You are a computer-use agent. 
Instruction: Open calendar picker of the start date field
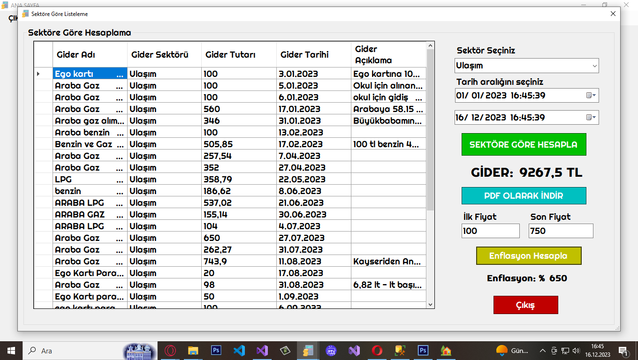[x=591, y=96]
